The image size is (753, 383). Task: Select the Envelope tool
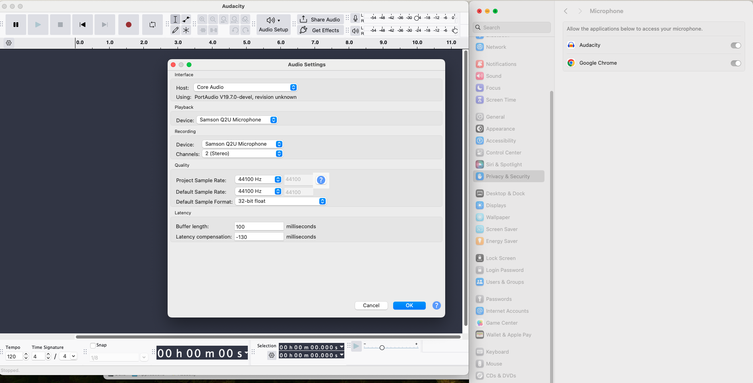186,19
